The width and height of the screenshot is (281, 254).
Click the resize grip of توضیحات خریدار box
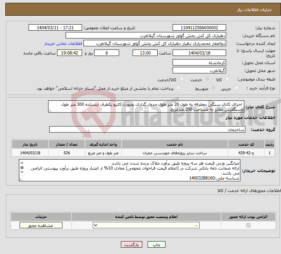coord(21,179)
